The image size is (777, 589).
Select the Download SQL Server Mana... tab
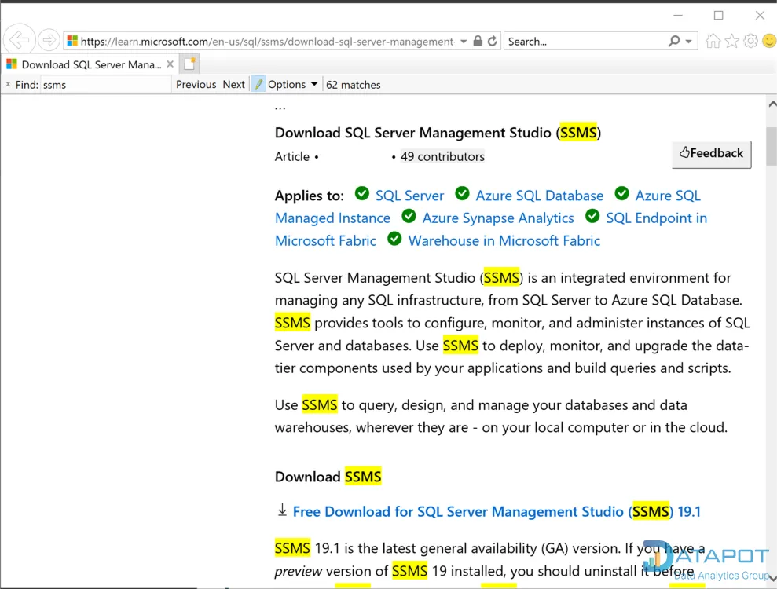[x=90, y=64]
